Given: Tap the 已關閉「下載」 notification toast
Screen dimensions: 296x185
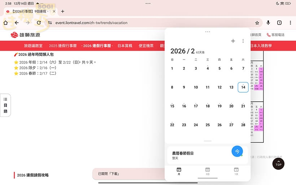Looking at the screenshot, I should tap(129, 174).
